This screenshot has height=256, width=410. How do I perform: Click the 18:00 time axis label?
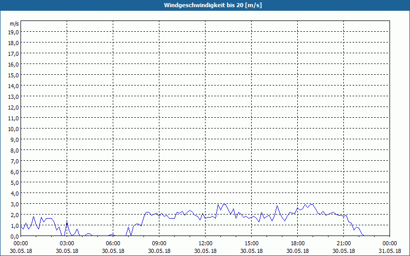298,244
